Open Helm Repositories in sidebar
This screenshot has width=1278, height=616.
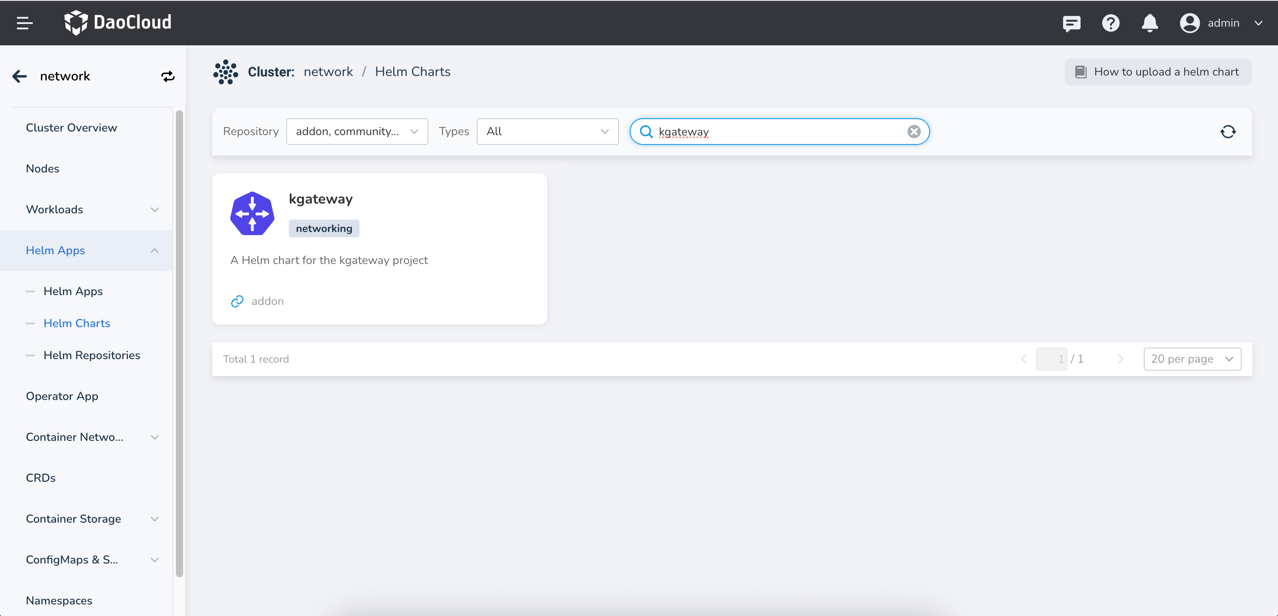point(92,356)
